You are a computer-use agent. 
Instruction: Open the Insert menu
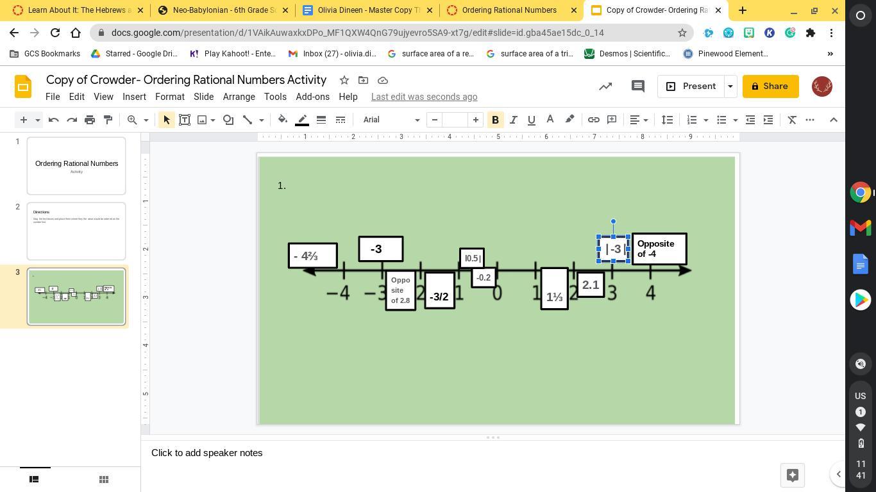point(134,97)
